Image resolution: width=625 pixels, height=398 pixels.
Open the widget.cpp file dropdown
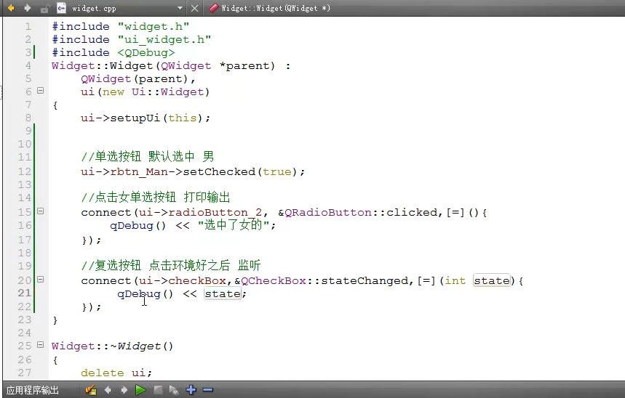point(180,8)
